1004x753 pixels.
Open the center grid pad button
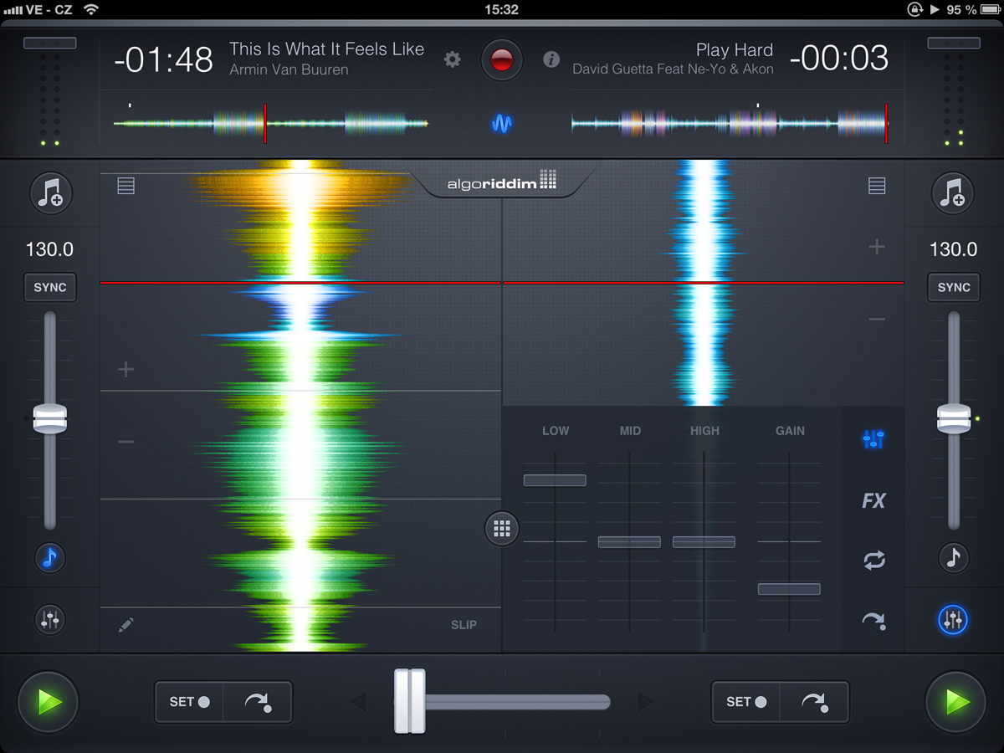pyautogui.click(x=502, y=528)
